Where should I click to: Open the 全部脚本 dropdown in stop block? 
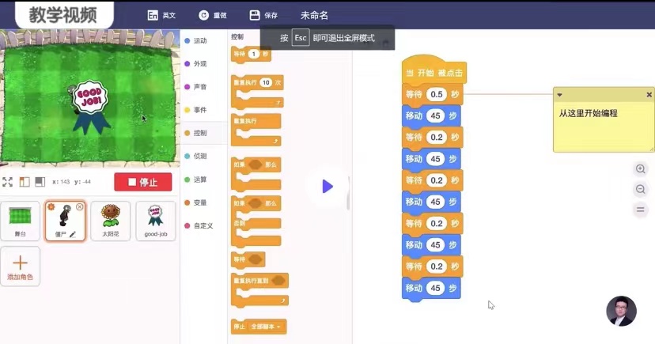tap(266, 327)
